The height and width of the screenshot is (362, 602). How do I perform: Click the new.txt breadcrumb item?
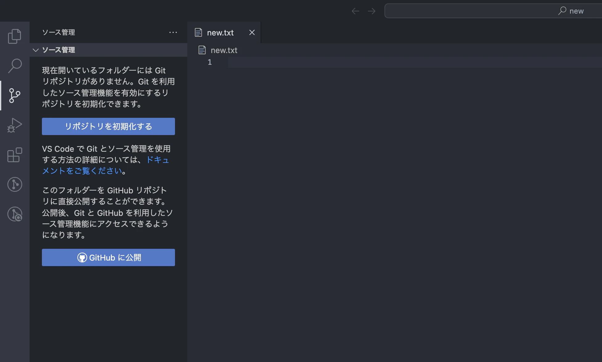tap(218, 50)
